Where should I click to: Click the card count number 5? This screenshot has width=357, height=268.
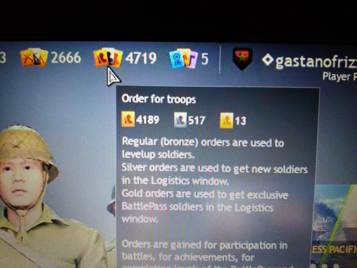click(205, 59)
